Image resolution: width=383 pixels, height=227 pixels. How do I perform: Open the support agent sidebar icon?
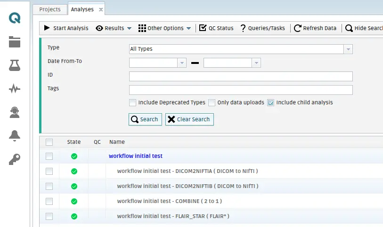15,112
